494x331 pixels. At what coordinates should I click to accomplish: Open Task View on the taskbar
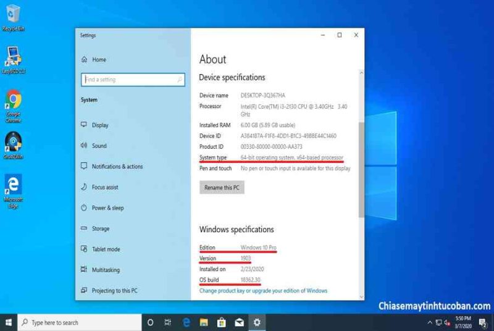click(x=167, y=322)
